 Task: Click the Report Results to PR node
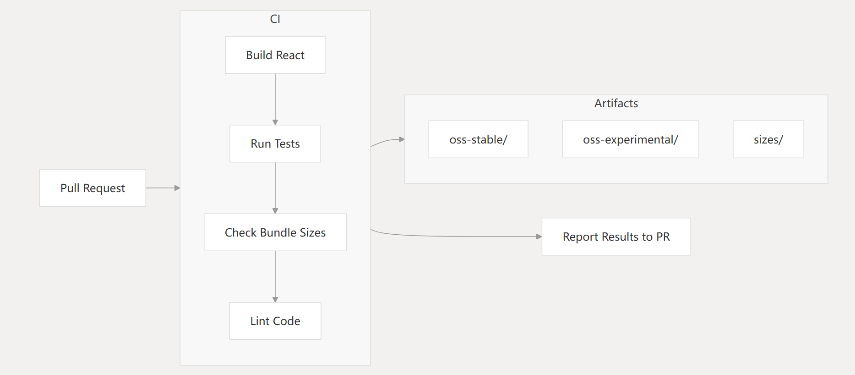pyautogui.click(x=616, y=237)
